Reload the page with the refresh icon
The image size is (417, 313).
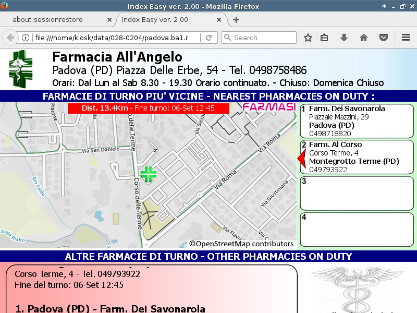point(208,38)
